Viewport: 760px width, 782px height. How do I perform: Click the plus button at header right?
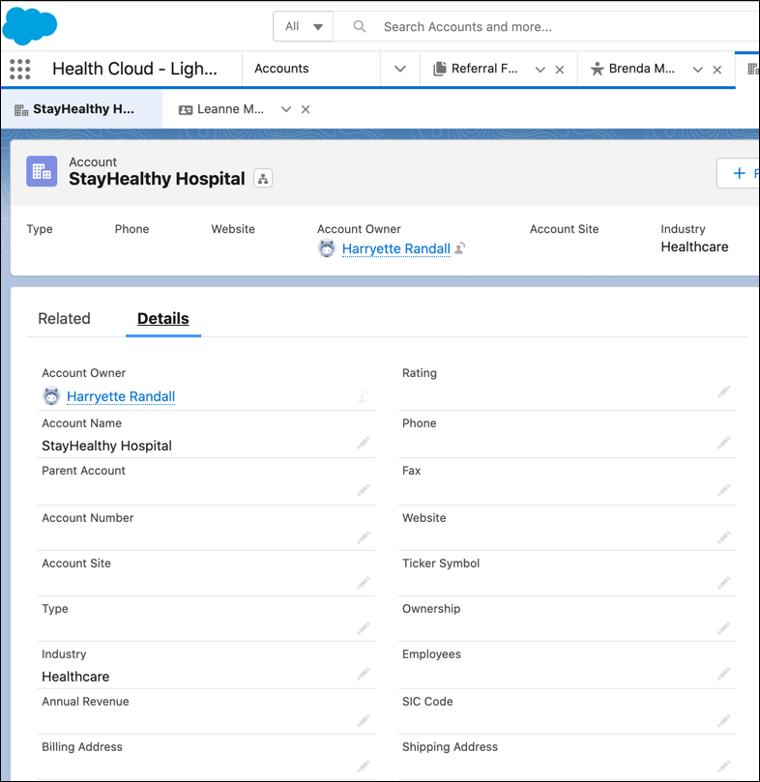(x=739, y=173)
